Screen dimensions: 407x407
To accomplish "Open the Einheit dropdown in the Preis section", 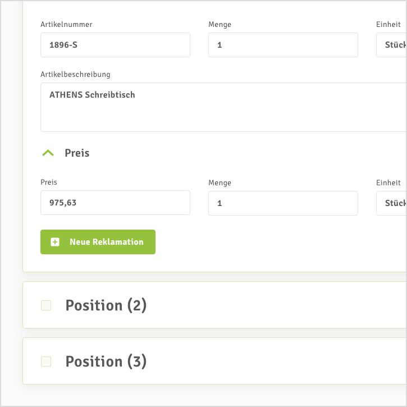I will pyautogui.click(x=392, y=203).
